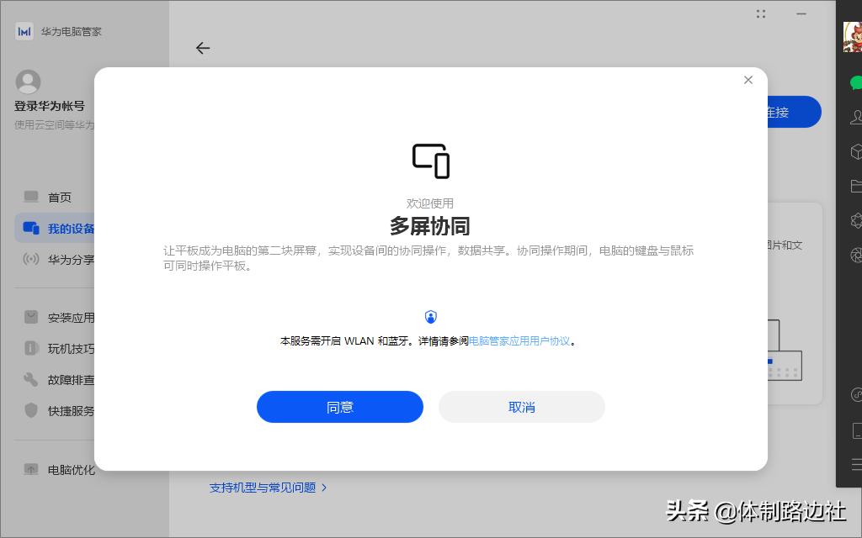
Task: Click the cube icon in right panel
Action: pos(856,151)
